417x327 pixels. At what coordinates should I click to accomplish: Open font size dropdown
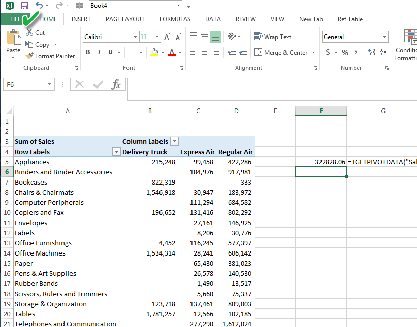click(157, 37)
